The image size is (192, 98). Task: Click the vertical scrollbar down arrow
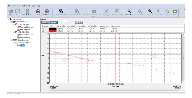[x=183, y=82]
